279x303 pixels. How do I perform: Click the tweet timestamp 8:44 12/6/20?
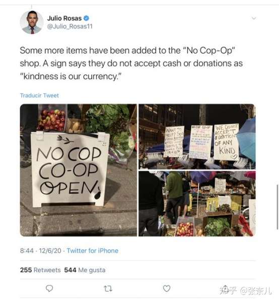(x=41, y=251)
